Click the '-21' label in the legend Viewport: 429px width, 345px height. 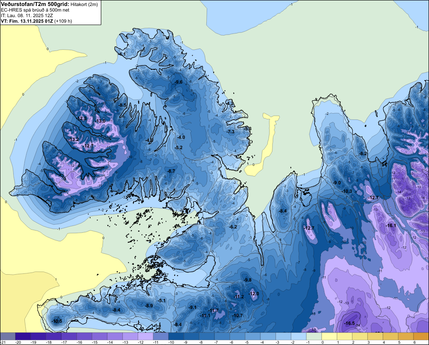click(3, 342)
